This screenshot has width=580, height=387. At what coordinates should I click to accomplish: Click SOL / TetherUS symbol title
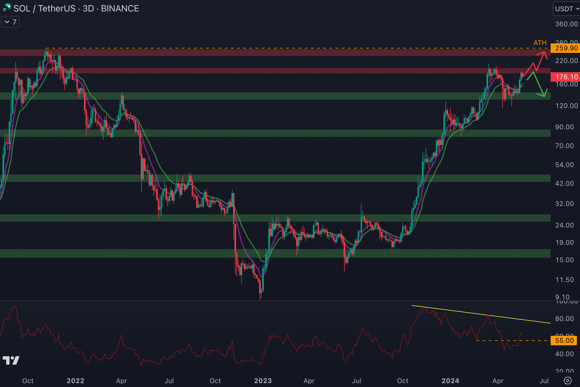pyautogui.click(x=45, y=9)
